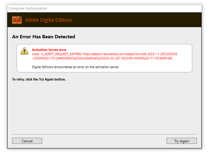The image size is (214, 158).
Task: Click the Computer Authorization window title
Action: tap(27, 8)
